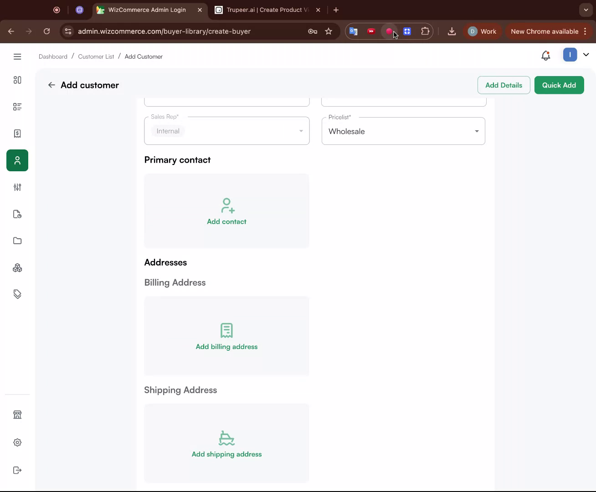
Task: Open browser downloads
Action: (452, 31)
